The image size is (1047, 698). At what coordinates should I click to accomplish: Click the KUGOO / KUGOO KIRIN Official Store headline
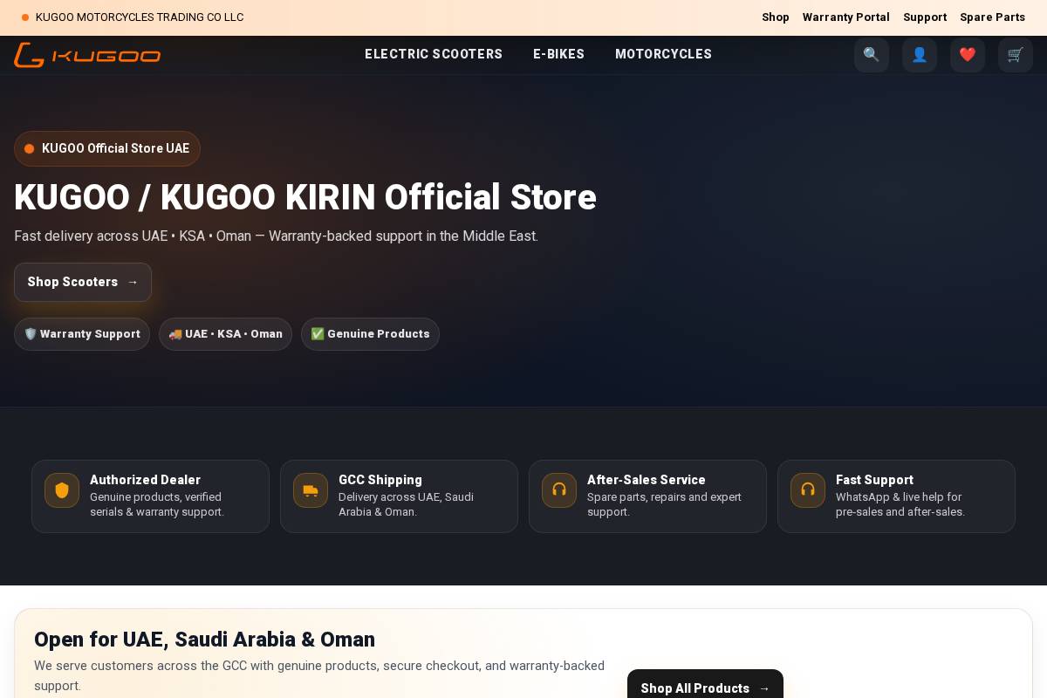tap(305, 197)
